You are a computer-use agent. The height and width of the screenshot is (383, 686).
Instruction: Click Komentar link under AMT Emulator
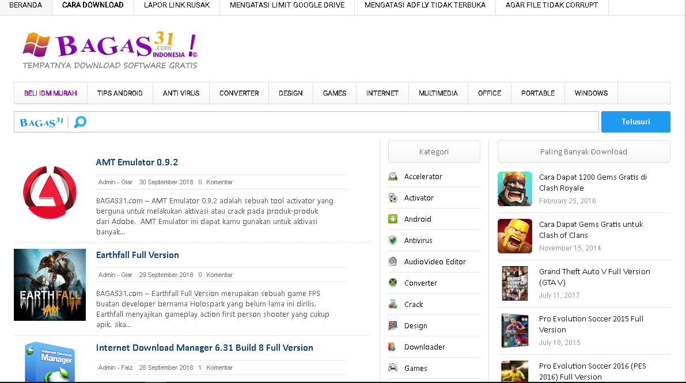(x=219, y=182)
